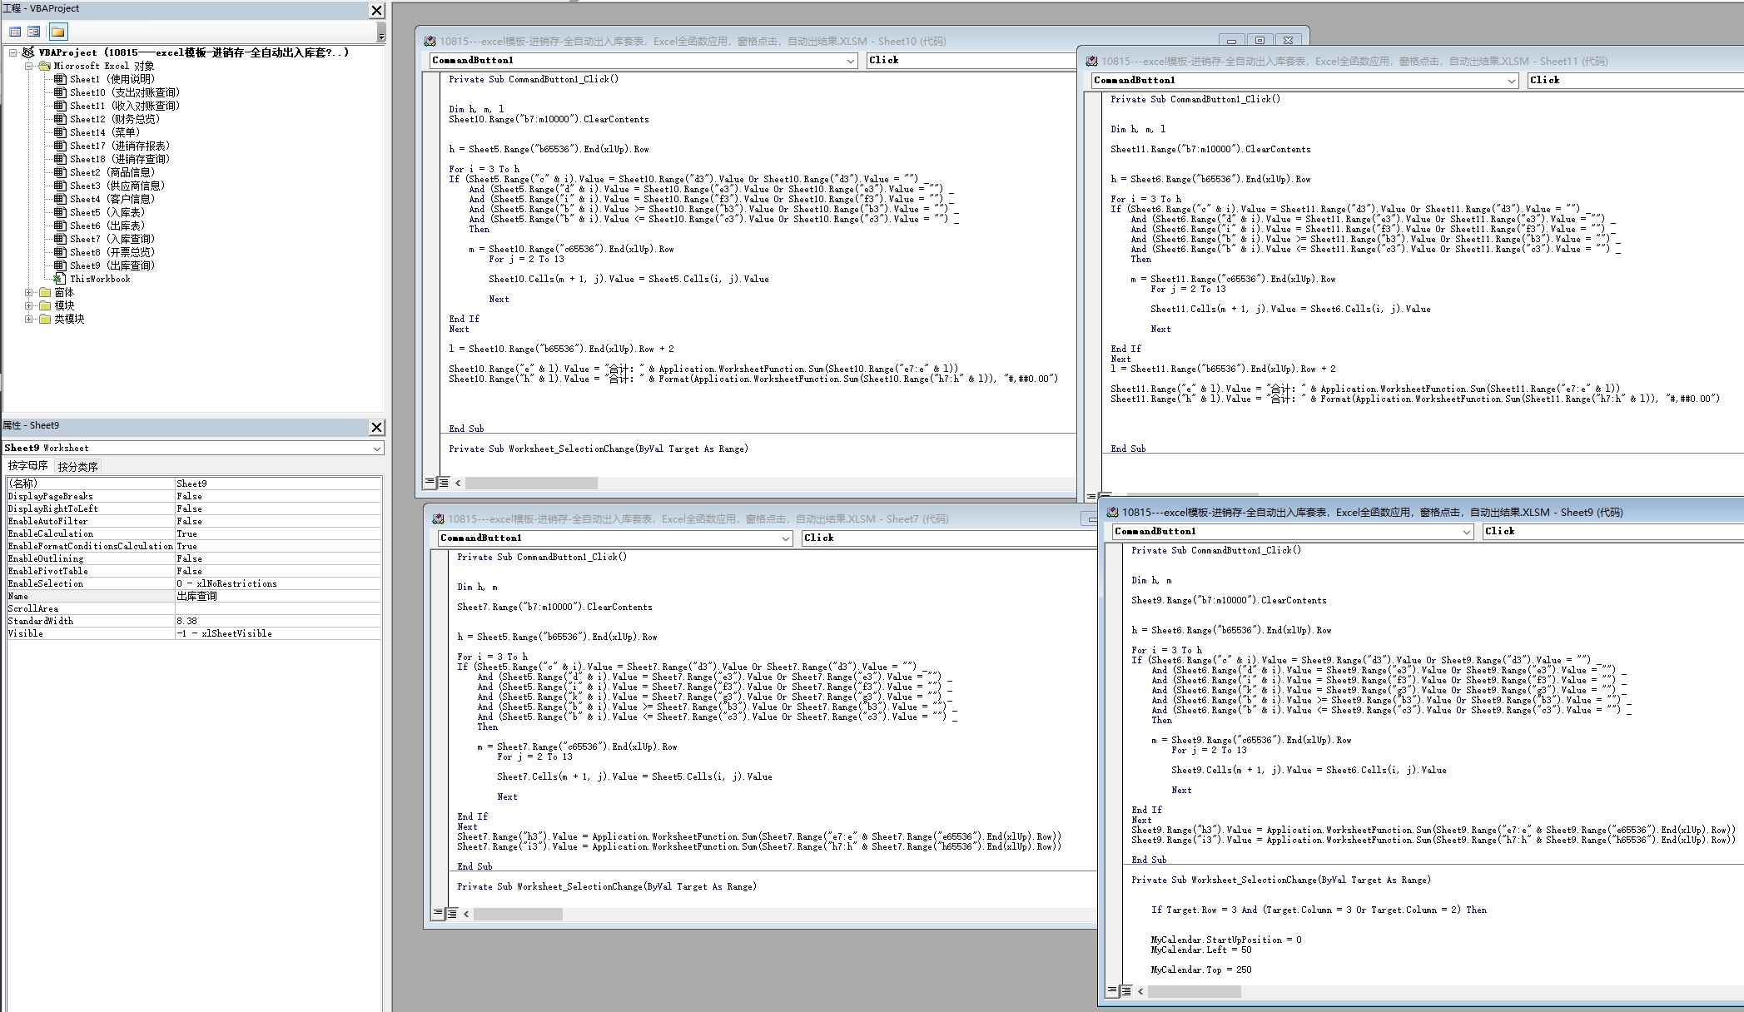Collapse the Microsoft Excel 对象 folder
This screenshot has height=1012, width=1744.
(x=28, y=66)
